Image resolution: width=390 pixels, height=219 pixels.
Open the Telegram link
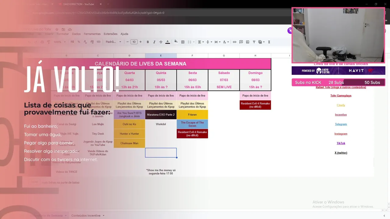[x=341, y=124]
